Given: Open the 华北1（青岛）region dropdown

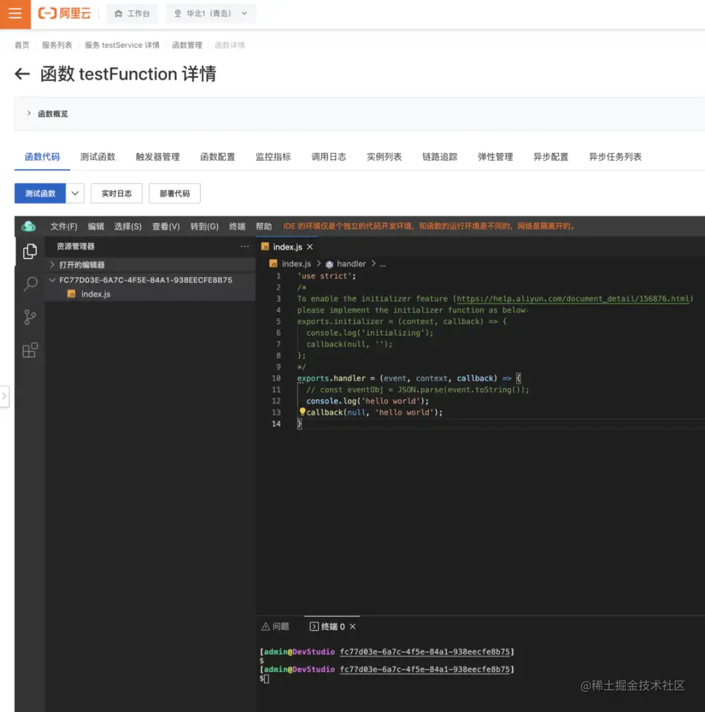Looking at the screenshot, I should [210, 14].
